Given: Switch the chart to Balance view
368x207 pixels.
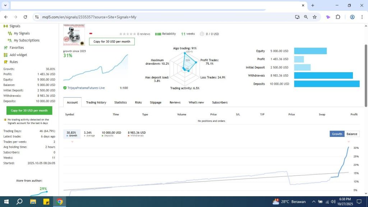Looking at the screenshot, I should [352, 134].
